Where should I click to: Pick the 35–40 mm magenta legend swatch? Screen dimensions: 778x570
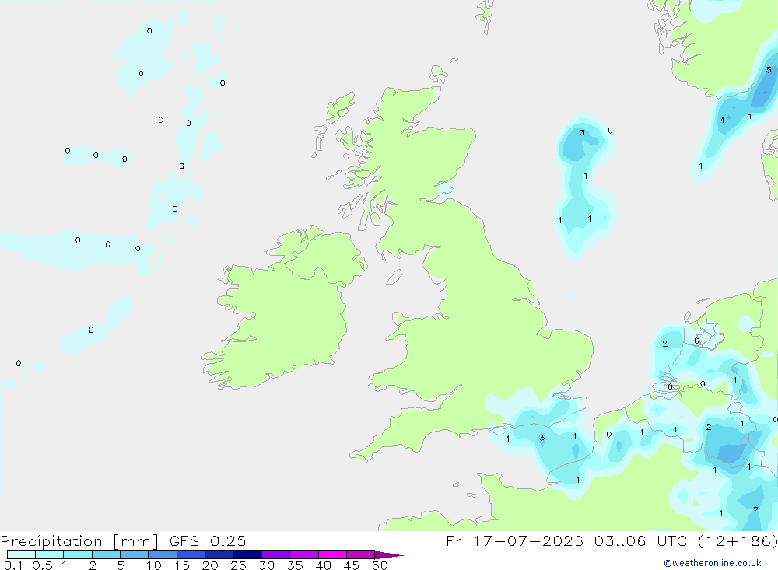(304, 554)
